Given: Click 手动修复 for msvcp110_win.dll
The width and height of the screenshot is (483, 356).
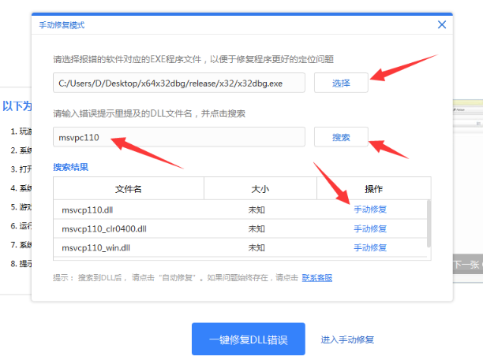Looking at the screenshot, I should [x=369, y=247].
